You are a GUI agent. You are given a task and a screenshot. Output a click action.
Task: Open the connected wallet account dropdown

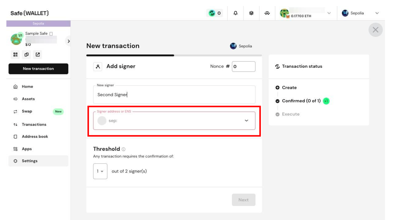[305, 13]
